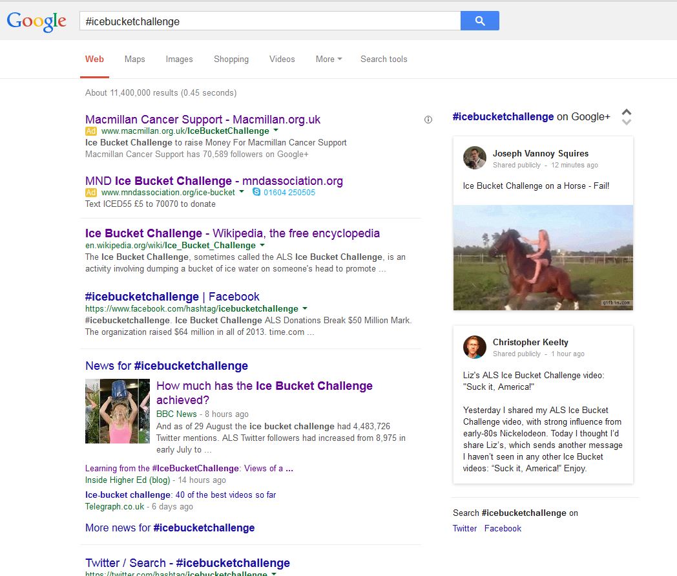Switch to the Images tab
The image size is (677, 576).
[179, 59]
